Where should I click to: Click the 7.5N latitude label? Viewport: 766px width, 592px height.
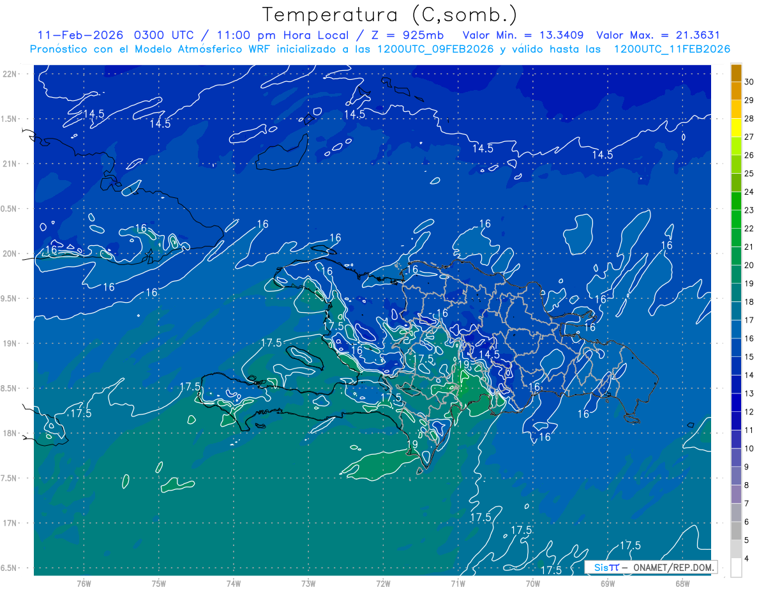pyautogui.click(x=10, y=478)
